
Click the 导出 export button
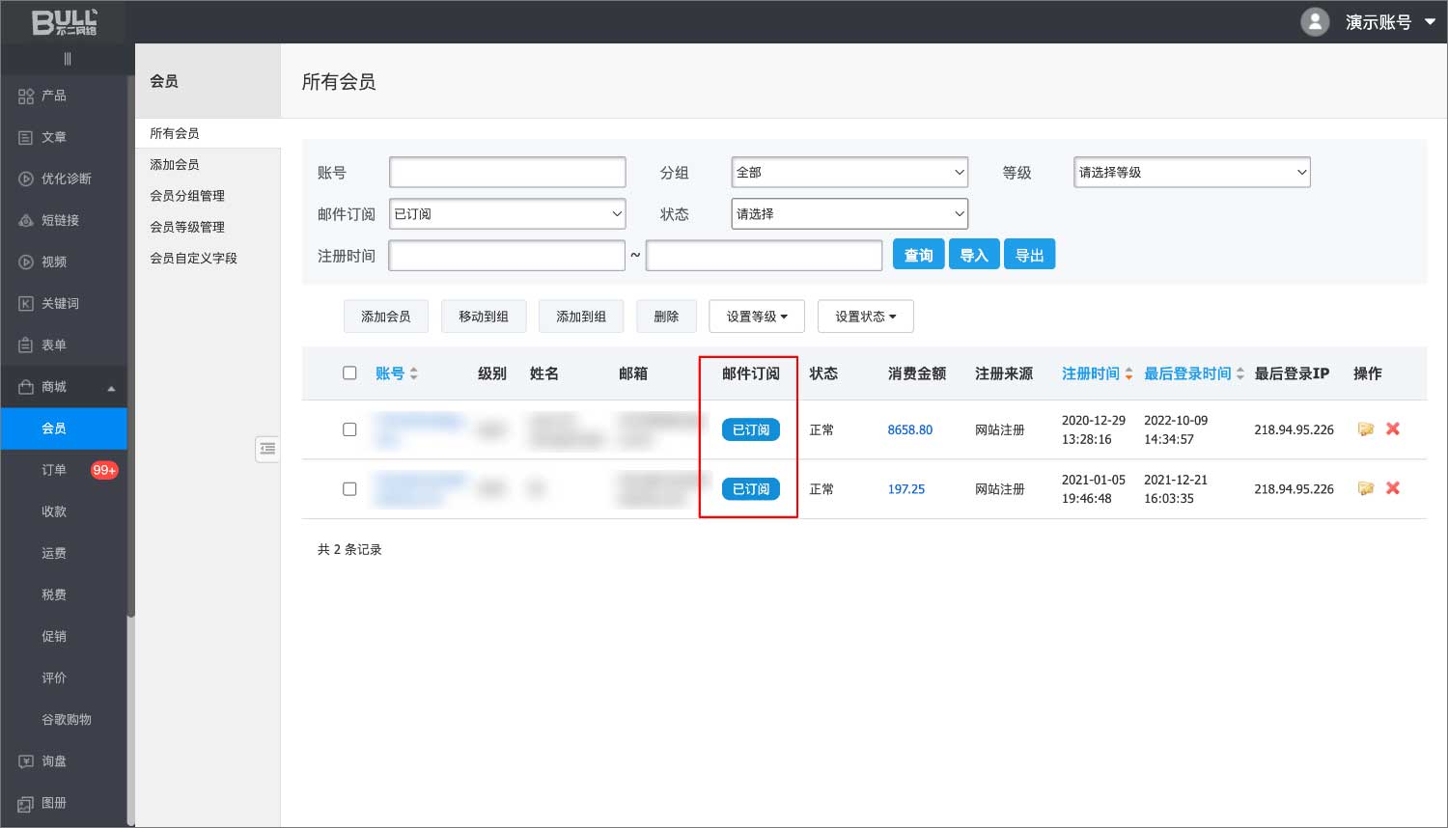pyautogui.click(x=1029, y=255)
